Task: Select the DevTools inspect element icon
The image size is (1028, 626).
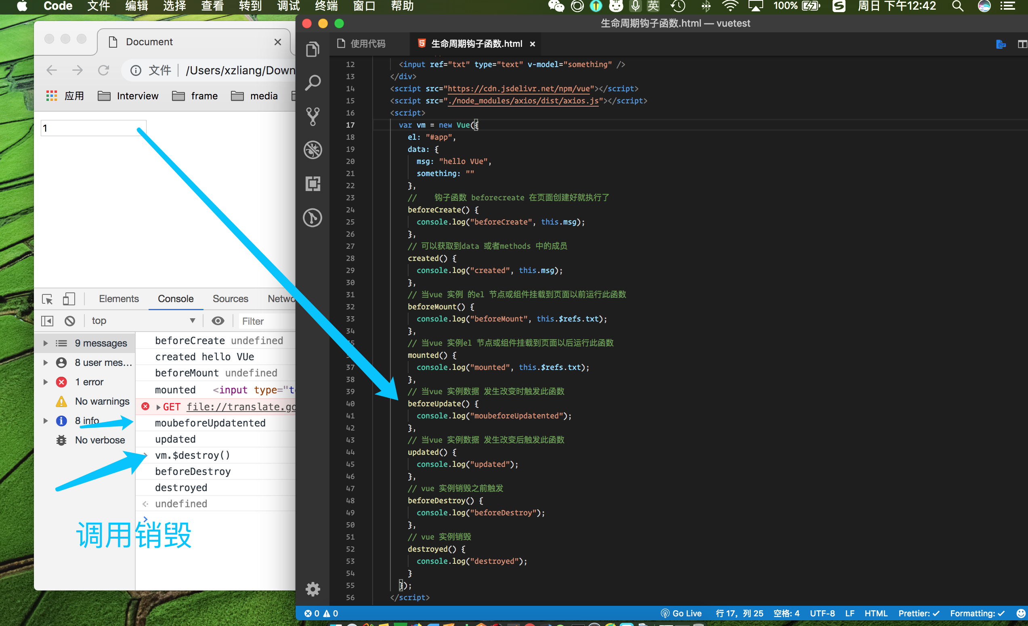Action: (x=47, y=299)
